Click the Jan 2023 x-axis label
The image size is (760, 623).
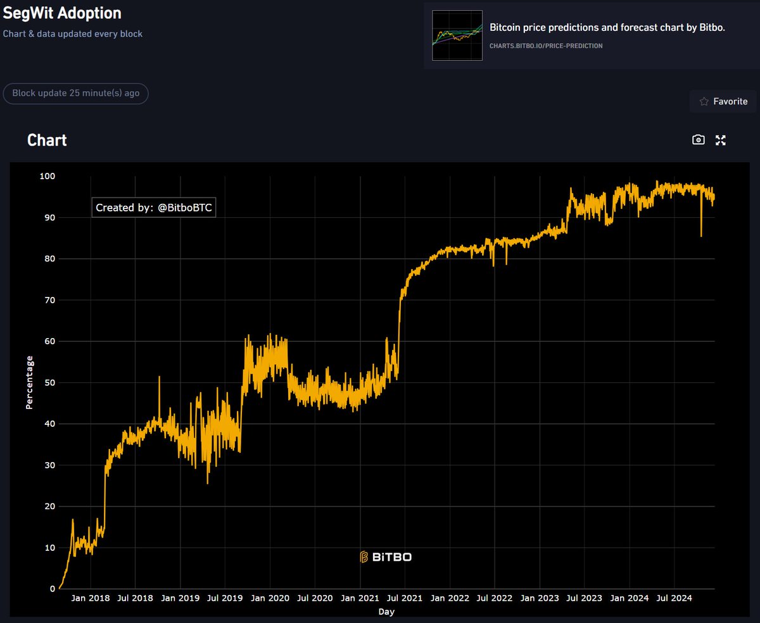click(540, 598)
